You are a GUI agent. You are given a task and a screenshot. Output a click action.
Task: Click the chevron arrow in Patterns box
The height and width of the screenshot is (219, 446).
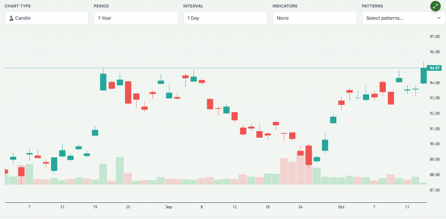pos(439,18)
